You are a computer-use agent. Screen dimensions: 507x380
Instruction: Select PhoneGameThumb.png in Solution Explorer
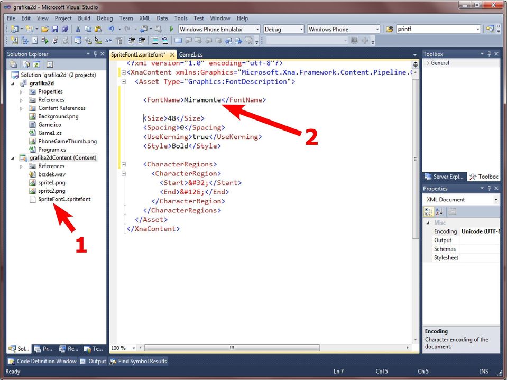(x=67, y=141)
